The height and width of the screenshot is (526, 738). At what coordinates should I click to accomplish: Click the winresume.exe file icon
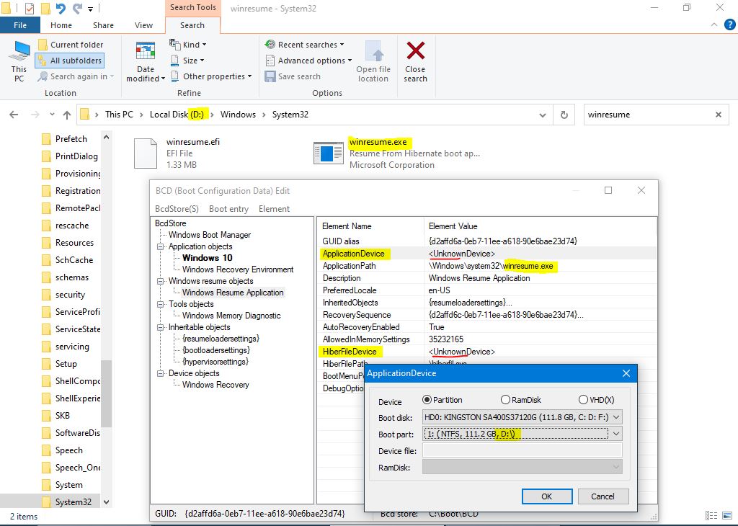pos(328,153)
